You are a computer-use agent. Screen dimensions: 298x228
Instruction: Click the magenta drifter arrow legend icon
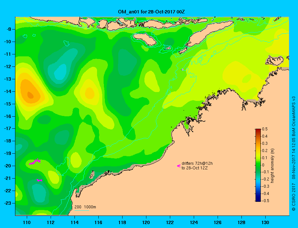pos(179,166)
